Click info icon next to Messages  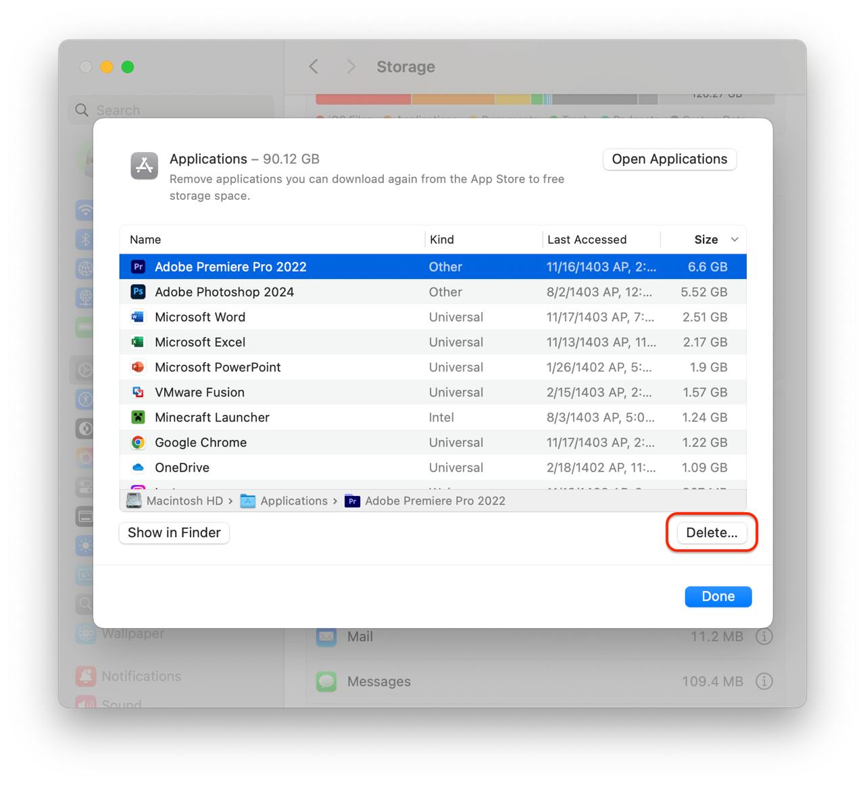(x=764, y=682)
